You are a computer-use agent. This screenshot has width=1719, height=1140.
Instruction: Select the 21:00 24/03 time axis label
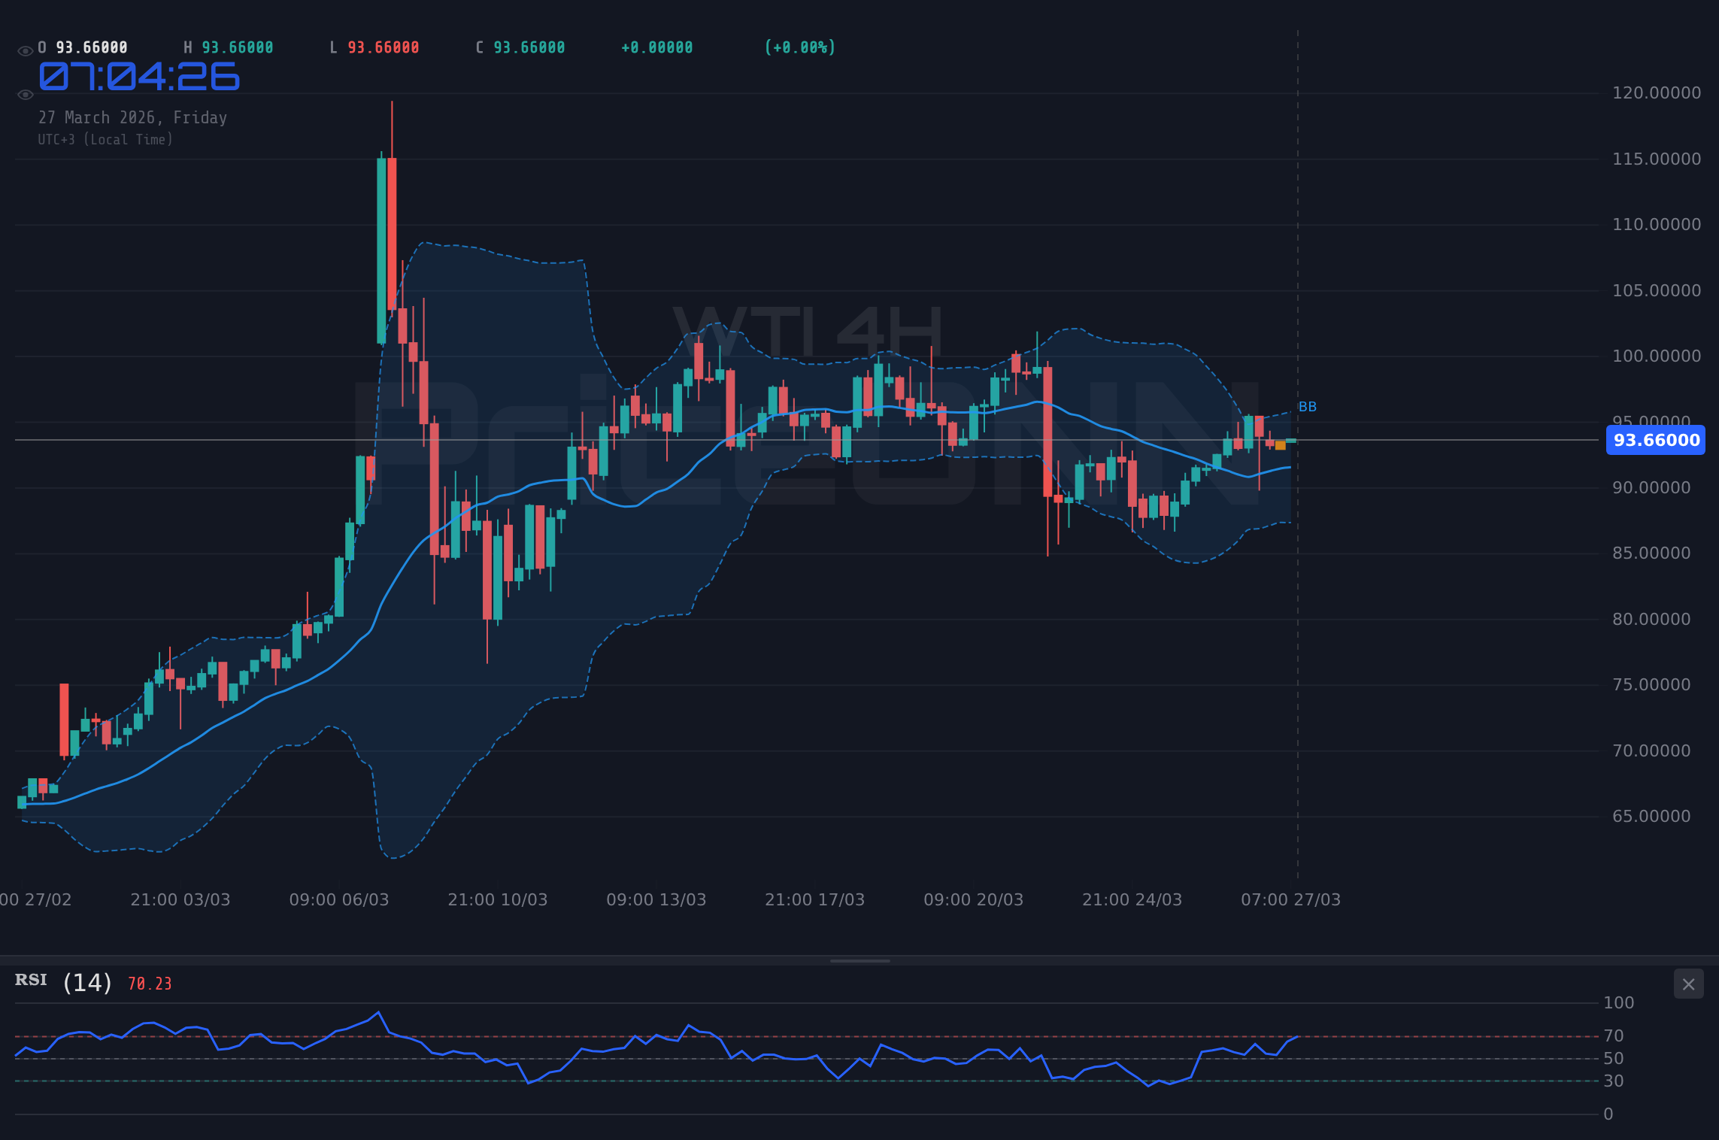pyautogui.click(x=1132, y=899)
